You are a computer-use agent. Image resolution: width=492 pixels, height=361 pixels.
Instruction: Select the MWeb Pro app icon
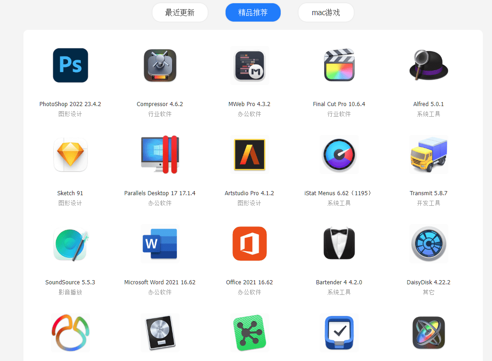pyautogui.click(x=249, y=65)
